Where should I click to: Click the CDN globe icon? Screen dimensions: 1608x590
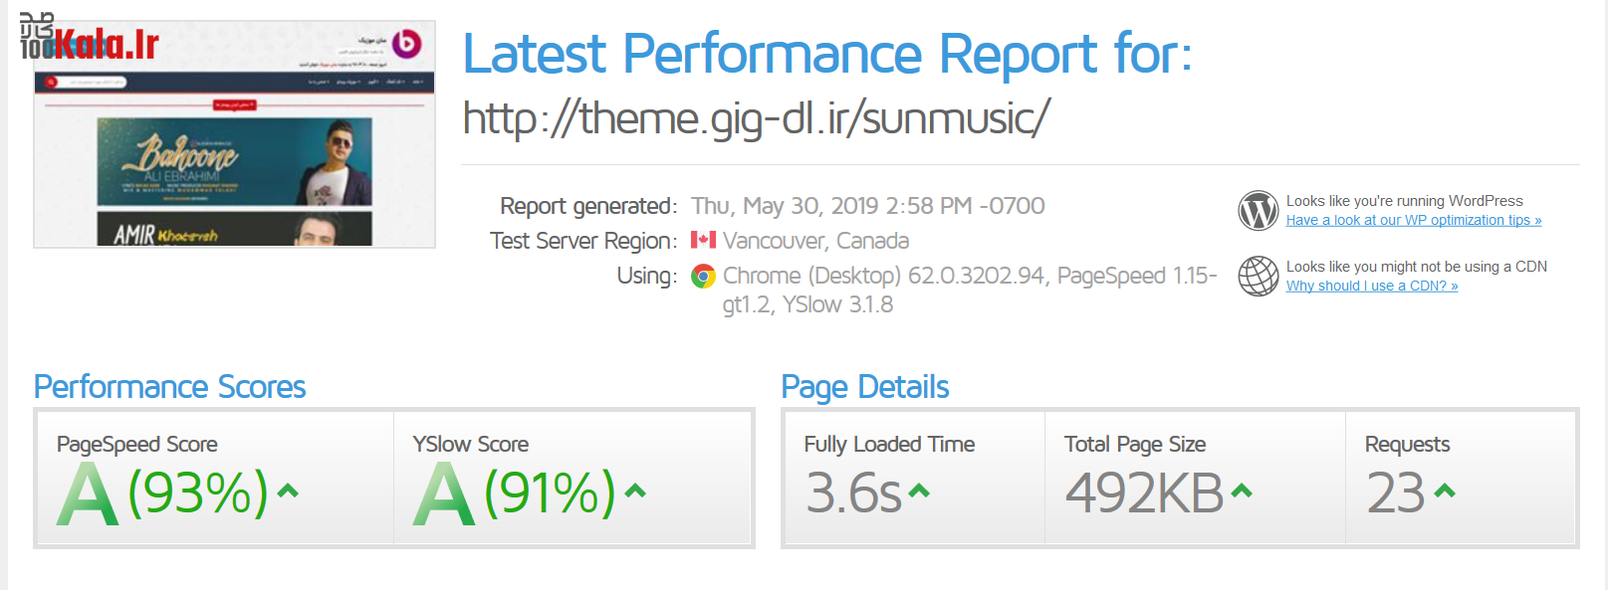point(1258,276)
